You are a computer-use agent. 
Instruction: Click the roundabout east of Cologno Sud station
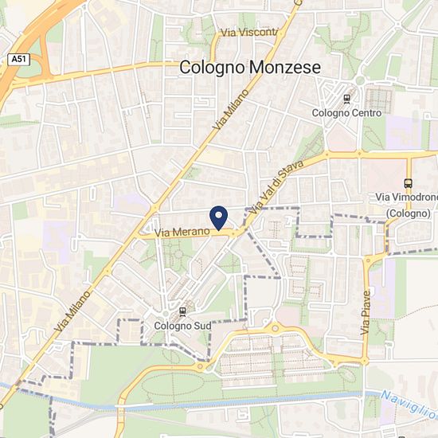pyautogui.click(x=276, y=328)
